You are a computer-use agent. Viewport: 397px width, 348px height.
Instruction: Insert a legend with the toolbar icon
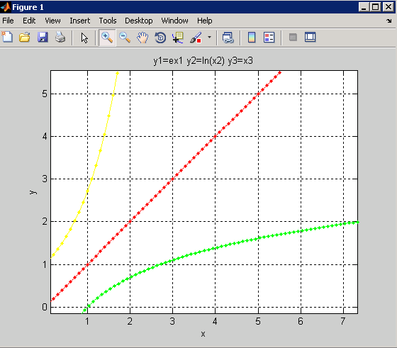coord(269,38)
